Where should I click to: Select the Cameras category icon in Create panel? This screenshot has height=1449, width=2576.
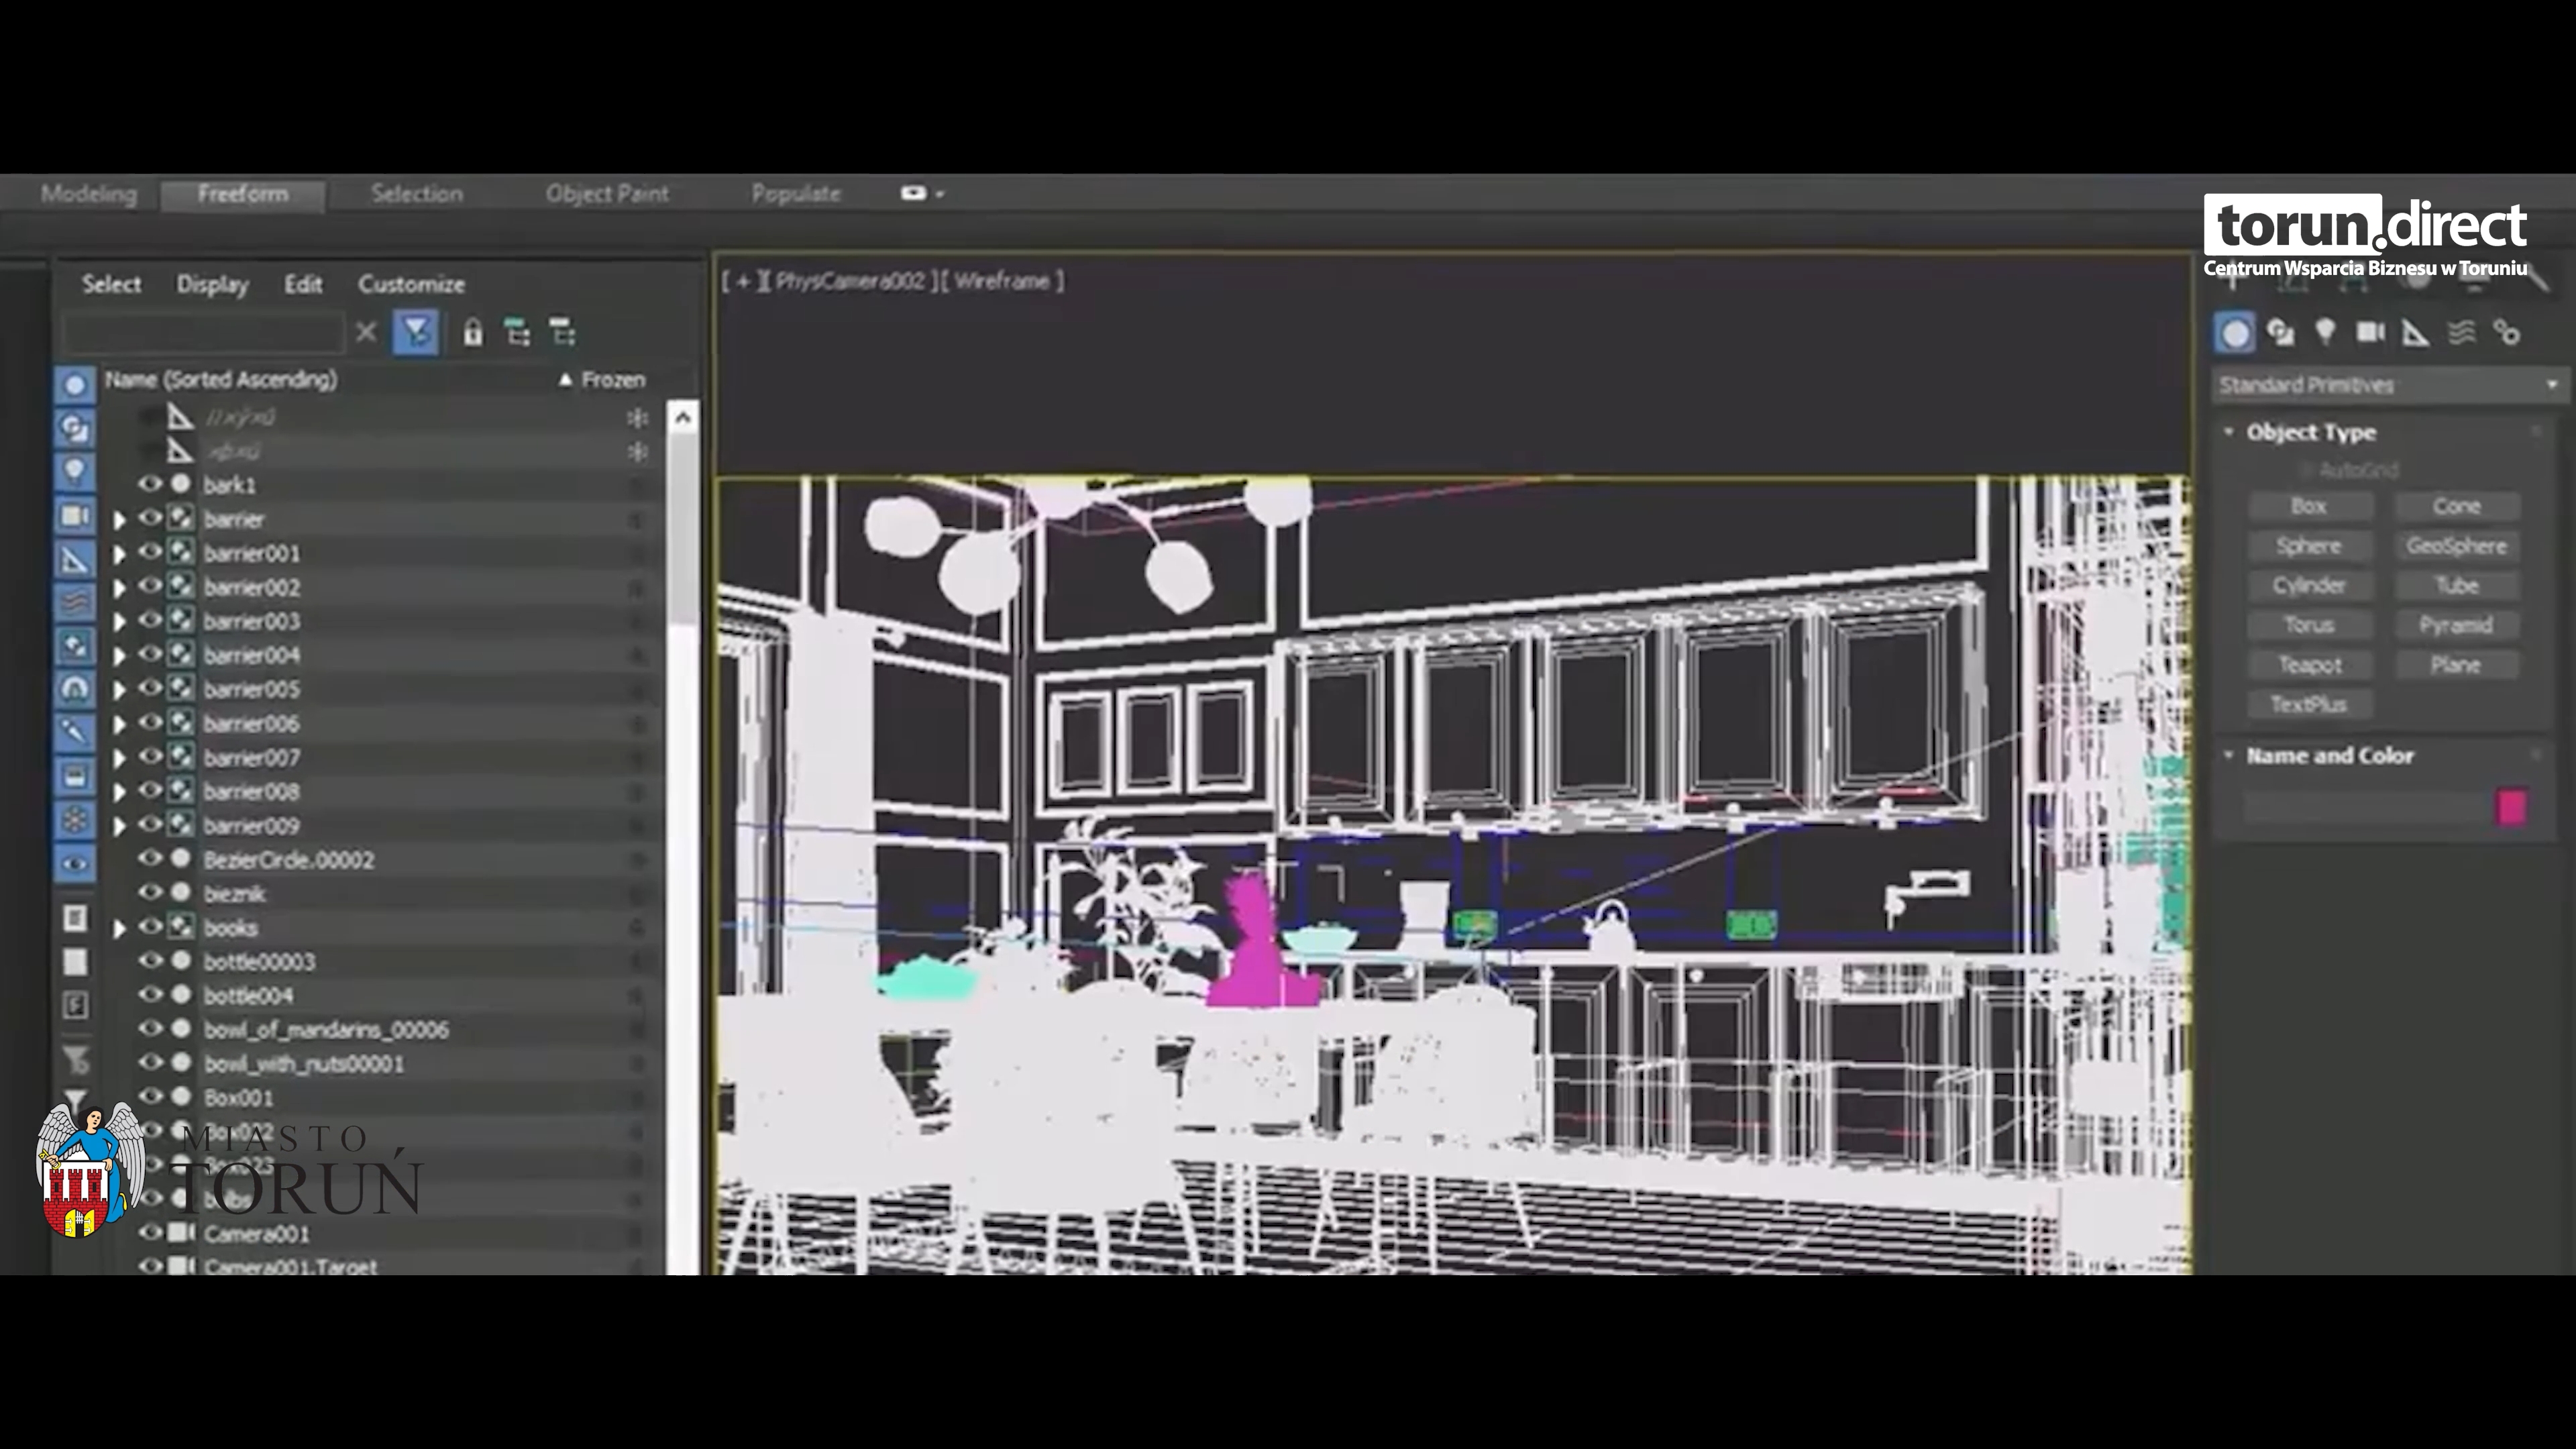coord(2370,332)
